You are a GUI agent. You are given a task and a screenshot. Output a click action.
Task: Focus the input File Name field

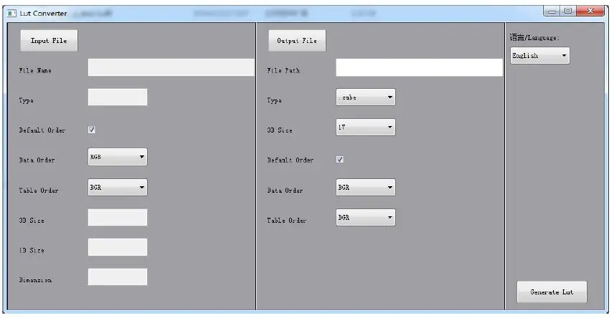171,67
